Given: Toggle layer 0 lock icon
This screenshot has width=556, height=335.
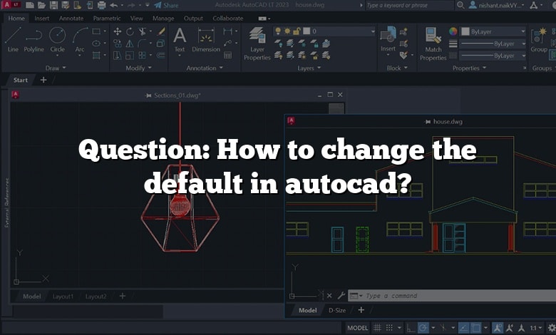Looking at the screenshot, I should pos(297,31).
